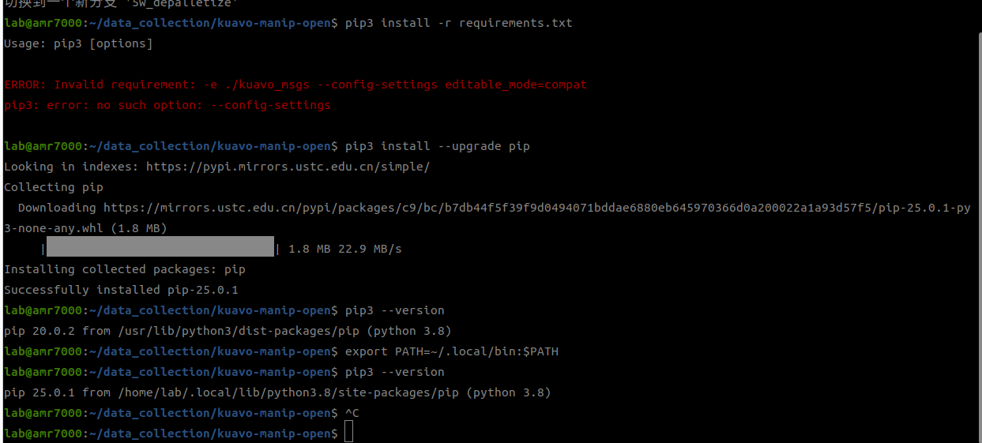Click the terminal cursor at the last prompt
The image size is (982, 443).
[348, 433]
